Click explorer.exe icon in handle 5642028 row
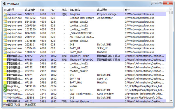 (5, 22)
